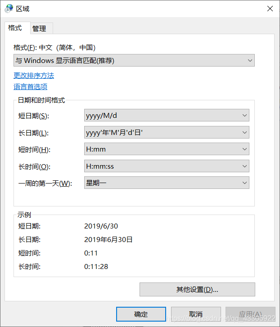Click the 短日期 example value 2019/6/30

pos(101,226)
